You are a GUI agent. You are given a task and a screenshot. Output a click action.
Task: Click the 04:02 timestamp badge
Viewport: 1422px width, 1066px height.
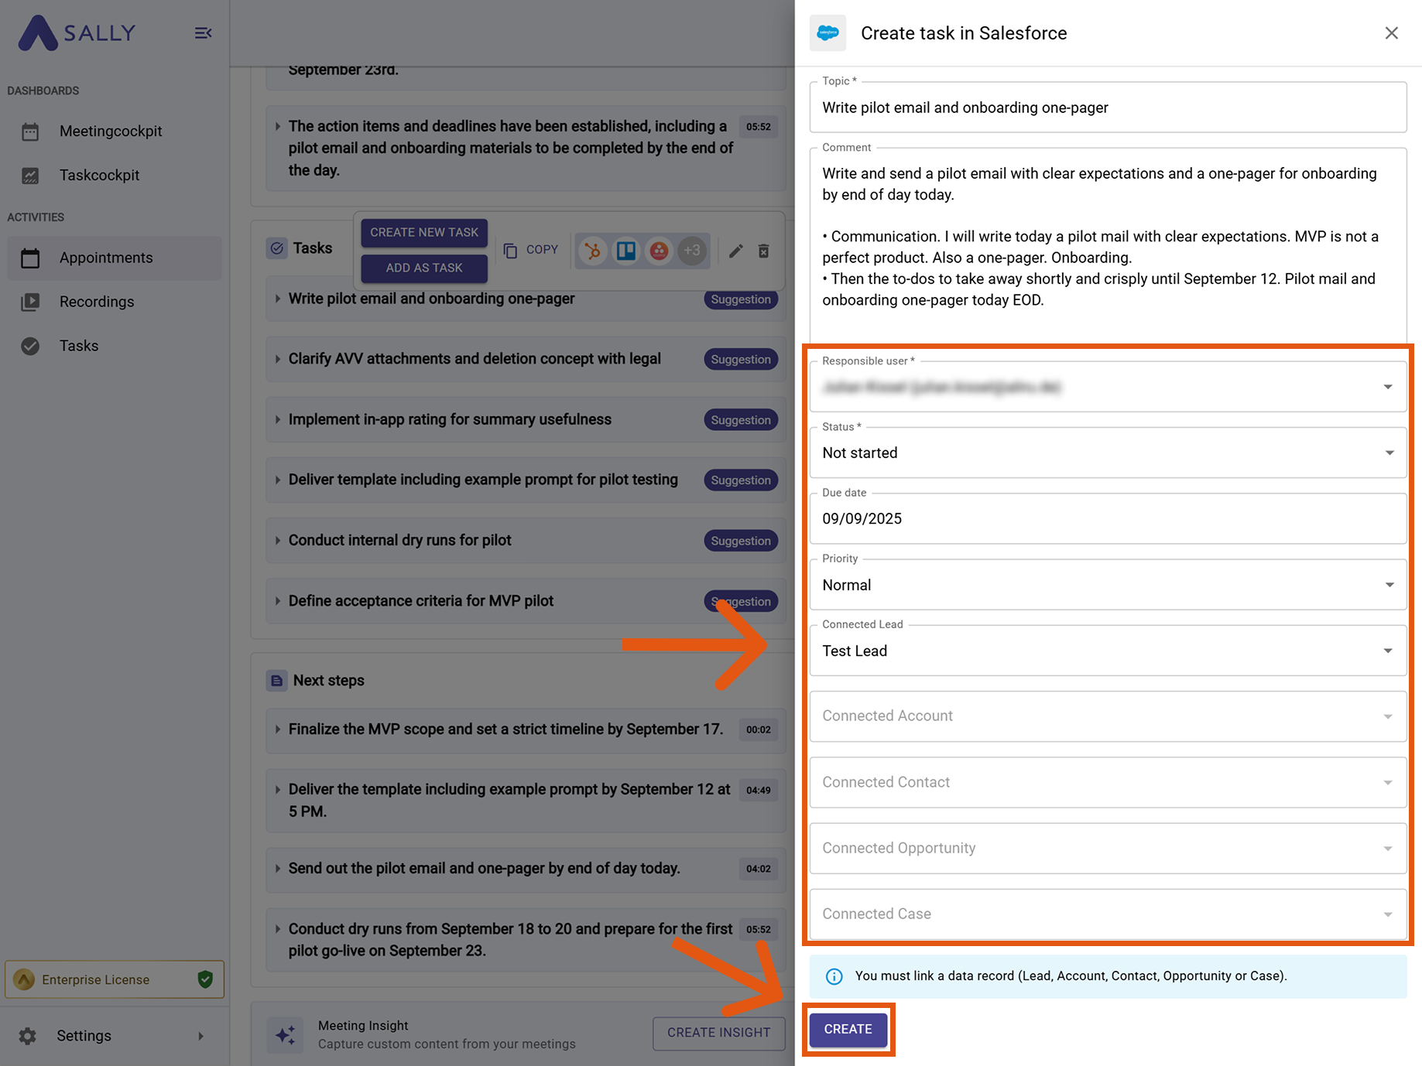point(759,869)
